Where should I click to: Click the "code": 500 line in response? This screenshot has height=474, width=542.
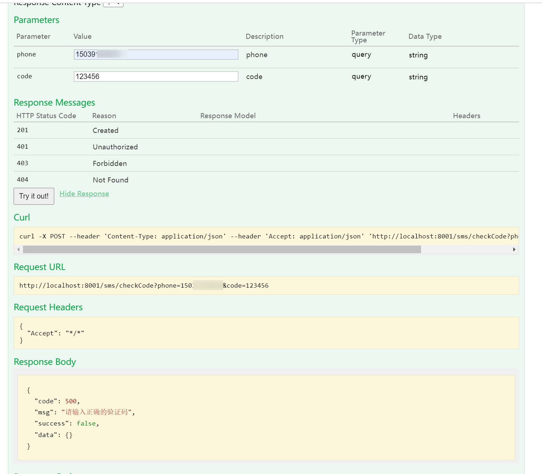click(x=57, y=401)
